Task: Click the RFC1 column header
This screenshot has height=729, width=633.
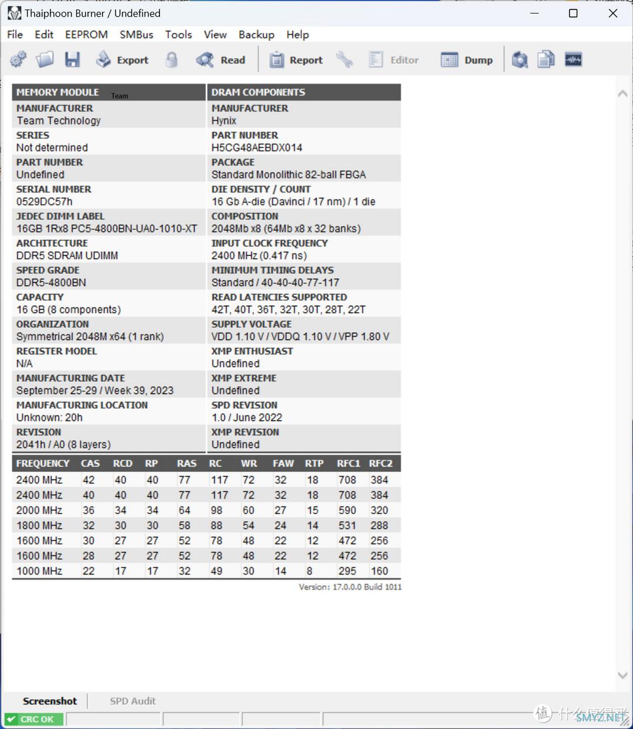Action: click(x=348, y=464)
